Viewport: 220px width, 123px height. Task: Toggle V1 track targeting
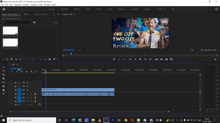coord(19,90)
